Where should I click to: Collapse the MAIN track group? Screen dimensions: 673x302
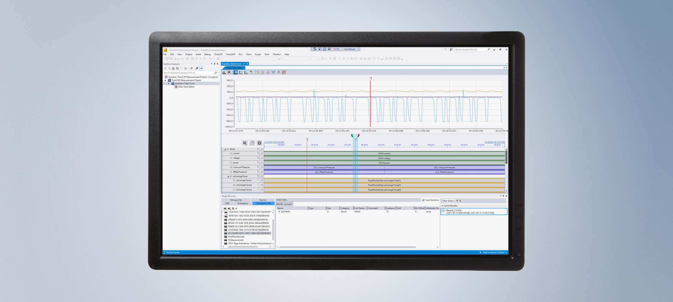(x=225, y=149)
